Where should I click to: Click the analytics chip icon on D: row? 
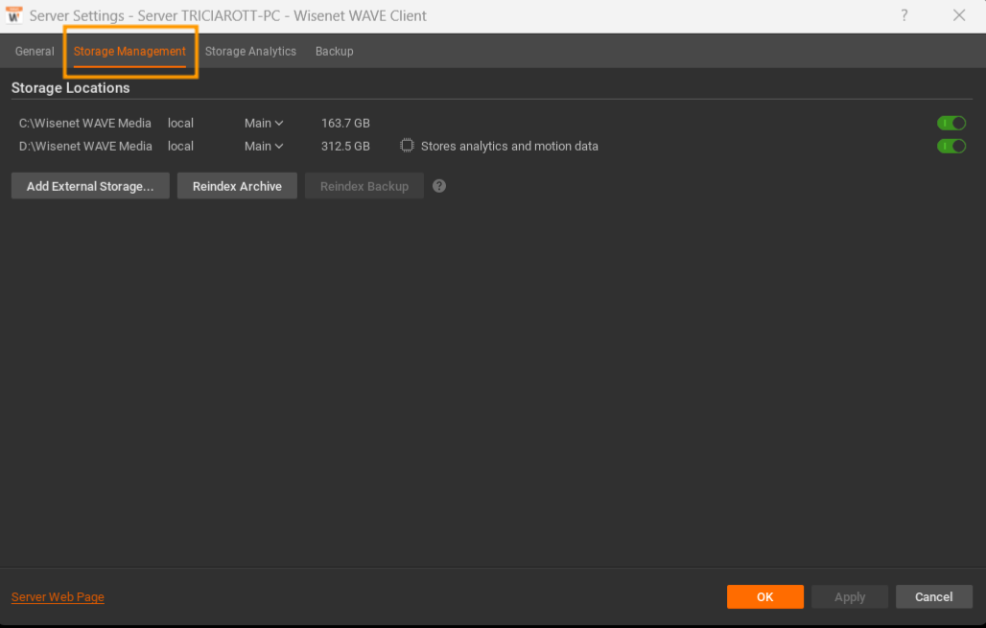pos(407,146)
